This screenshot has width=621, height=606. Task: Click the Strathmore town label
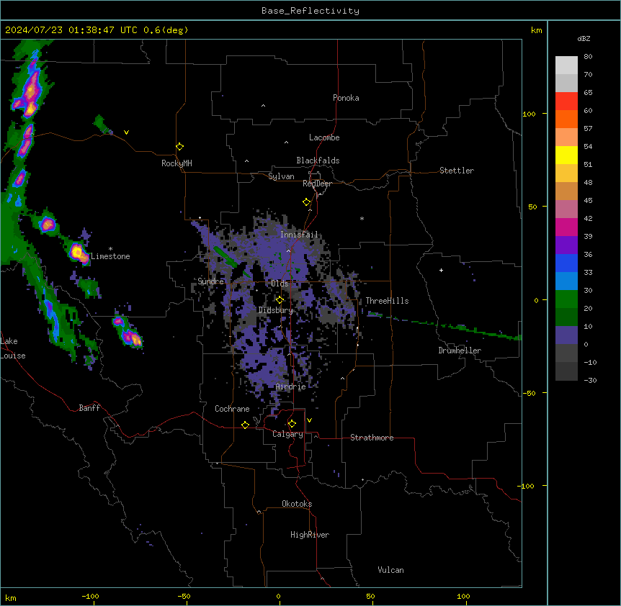[372, 438]
